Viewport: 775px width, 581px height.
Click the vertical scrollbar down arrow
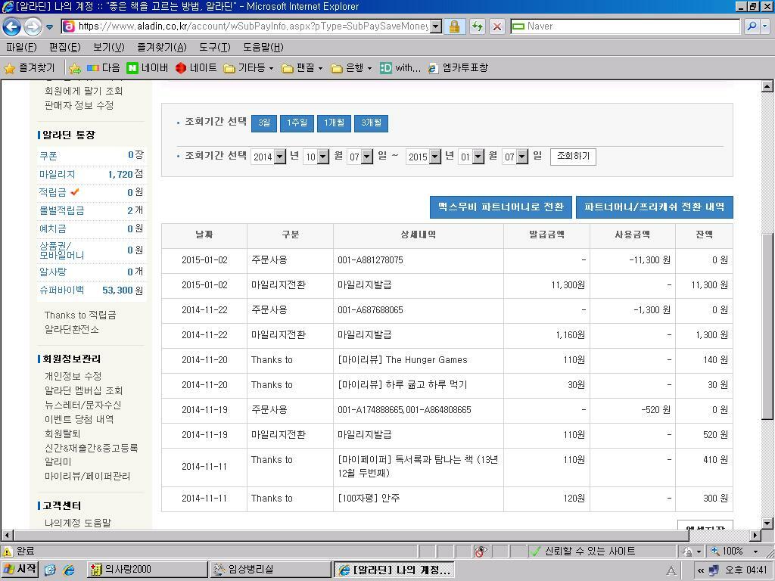coord(767,524)
